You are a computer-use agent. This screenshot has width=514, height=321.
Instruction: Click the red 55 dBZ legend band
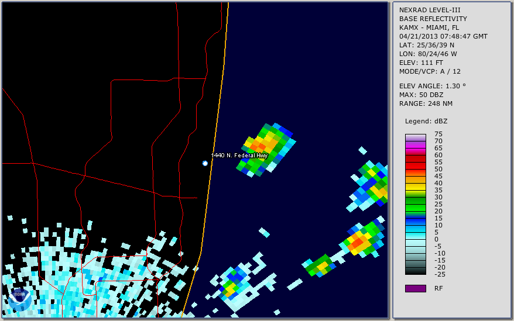pyautogui.click(x=415, y=160)
